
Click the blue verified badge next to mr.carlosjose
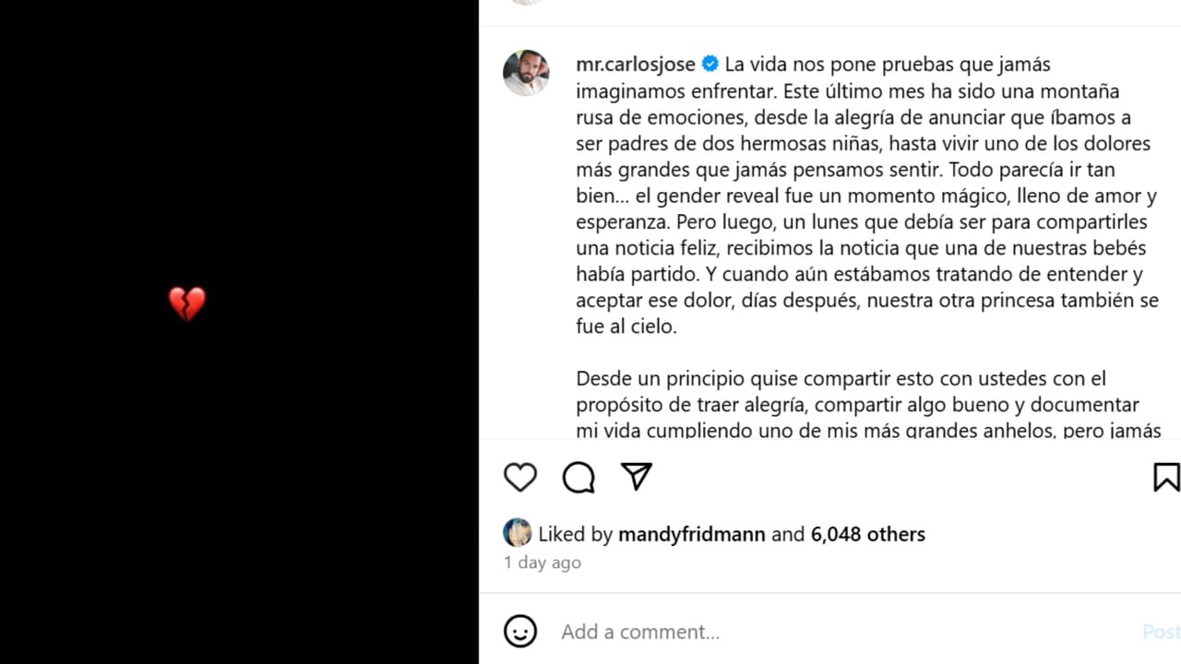tap(710, 64)
